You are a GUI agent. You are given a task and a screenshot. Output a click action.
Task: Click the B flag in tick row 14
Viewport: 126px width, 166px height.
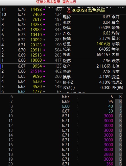pyautogui.click(x=120, y=135)
